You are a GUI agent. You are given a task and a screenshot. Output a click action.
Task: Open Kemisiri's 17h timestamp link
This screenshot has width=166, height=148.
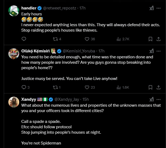pos(101,51)
